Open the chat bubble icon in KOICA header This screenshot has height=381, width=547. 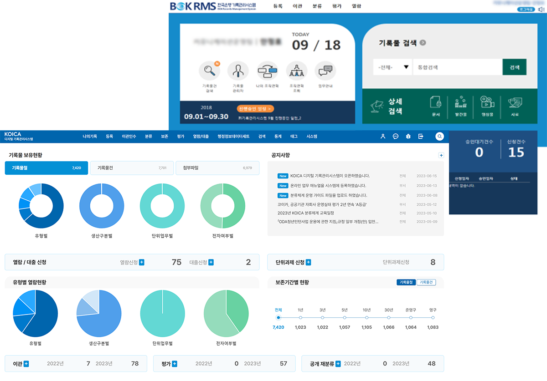[x=396, y=136]
